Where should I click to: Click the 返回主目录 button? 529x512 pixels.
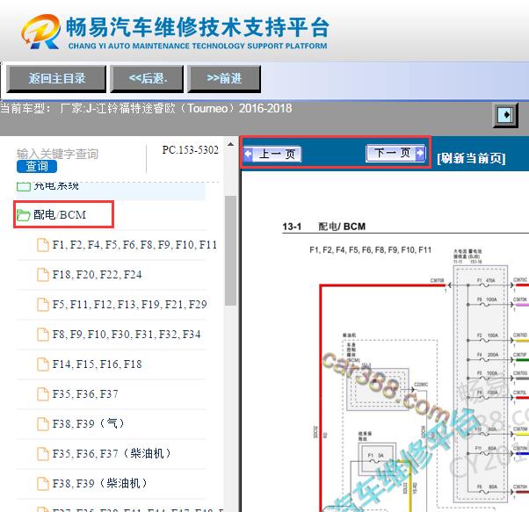coord(56,78)
